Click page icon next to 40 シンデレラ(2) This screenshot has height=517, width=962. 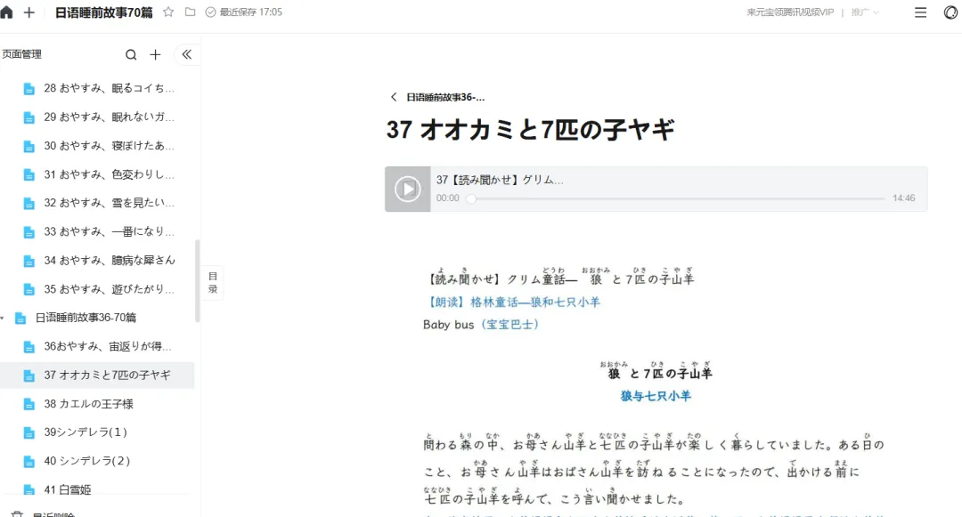click(x=29, y=461)
